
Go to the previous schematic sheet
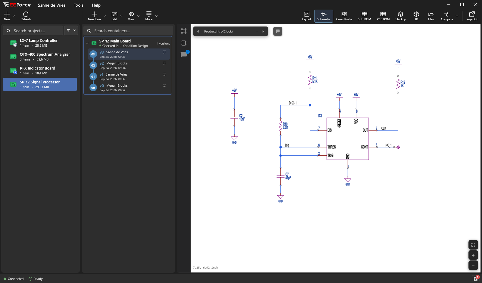click(198, 31)
